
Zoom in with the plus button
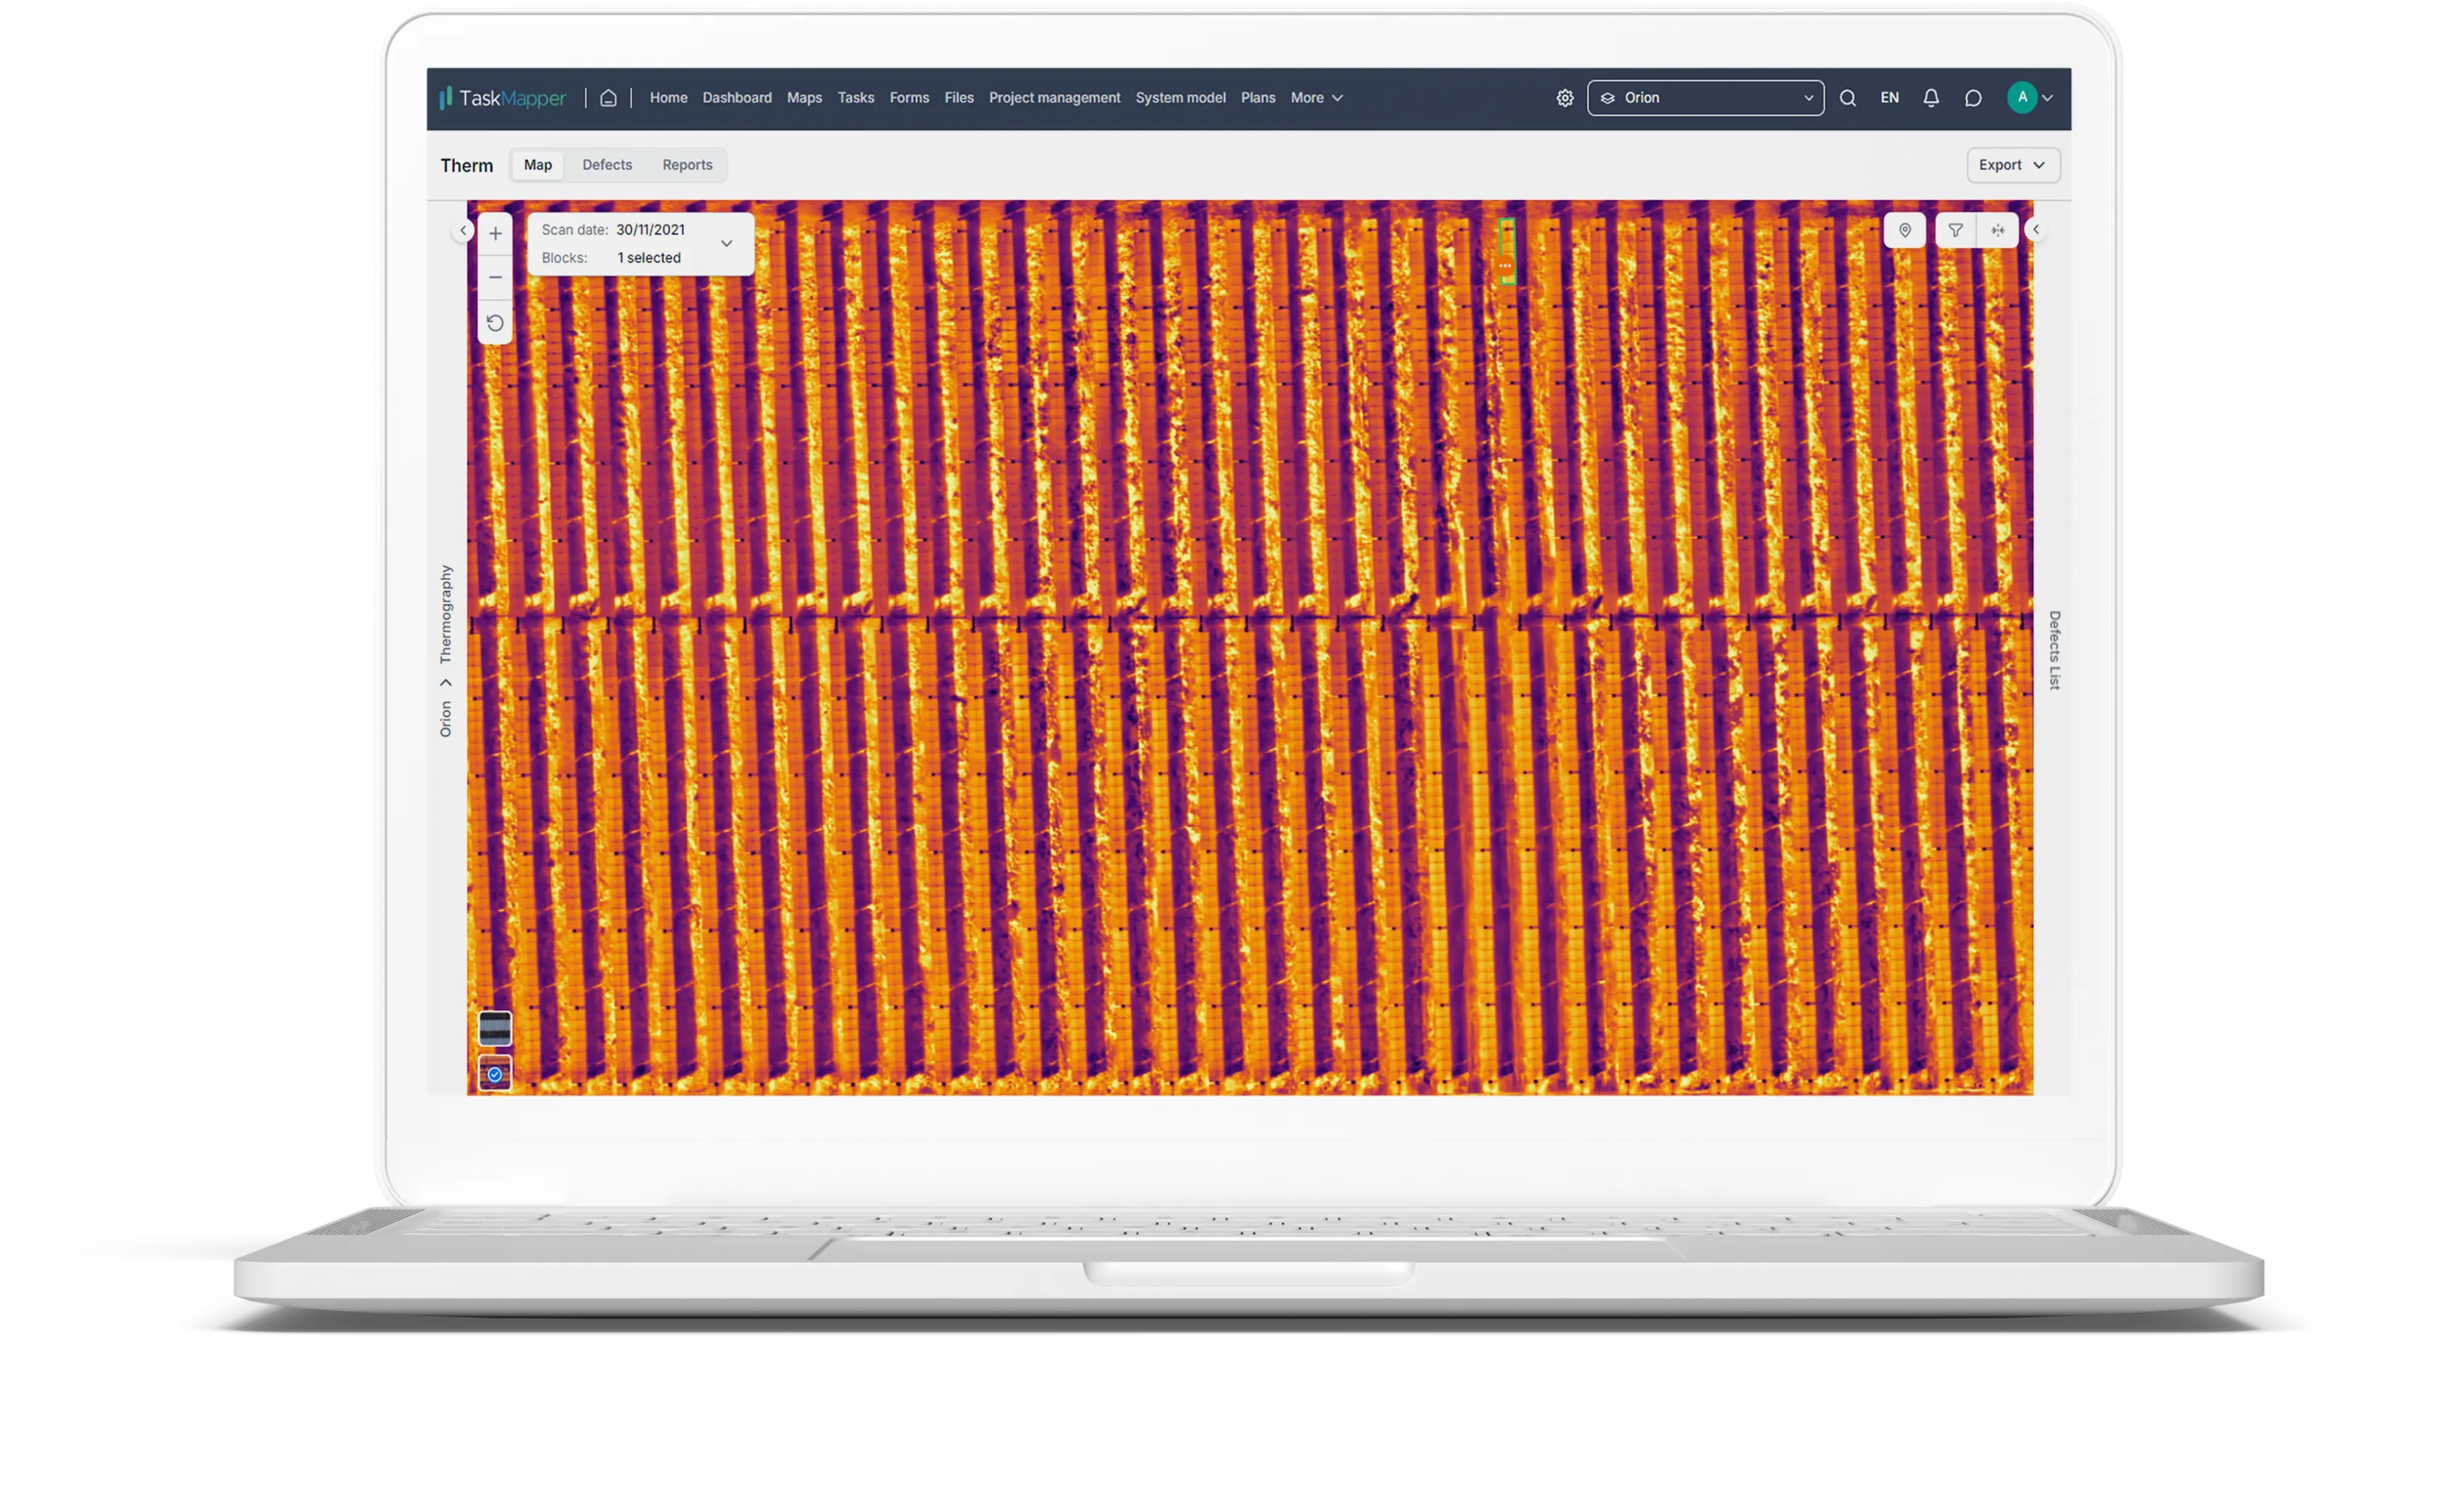[495, 233]
